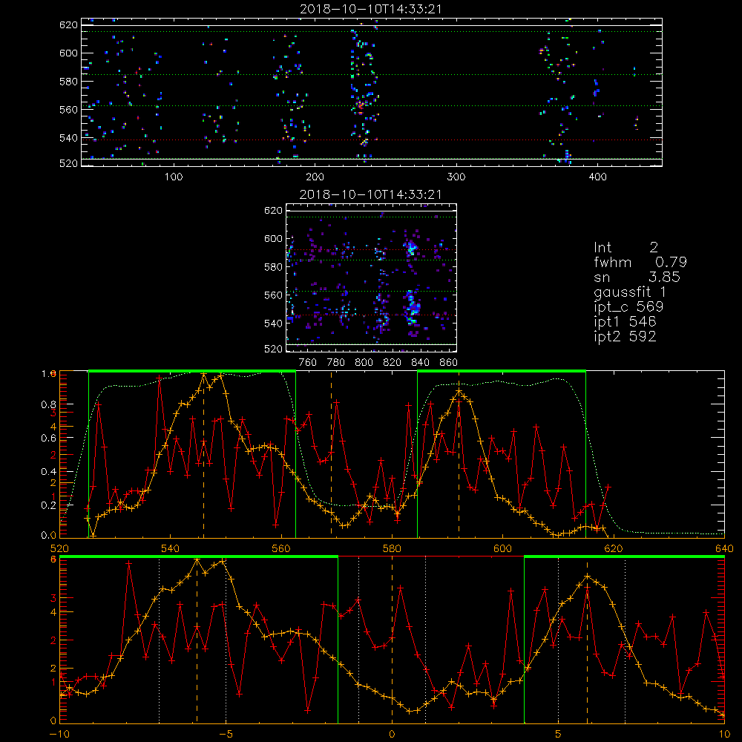
Task: Click the white y-axis label 0.4
Action: point(48,471)
